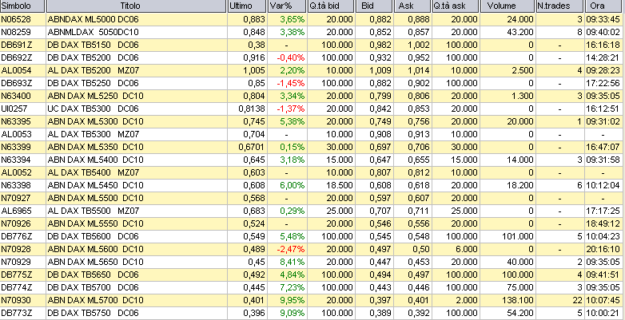Select symbol N63394
Screen dimensions: 625x320
(x=16, y=160)
